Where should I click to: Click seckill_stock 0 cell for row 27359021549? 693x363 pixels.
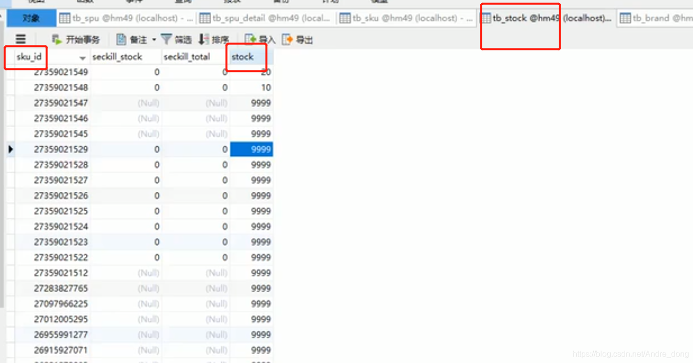126,72
